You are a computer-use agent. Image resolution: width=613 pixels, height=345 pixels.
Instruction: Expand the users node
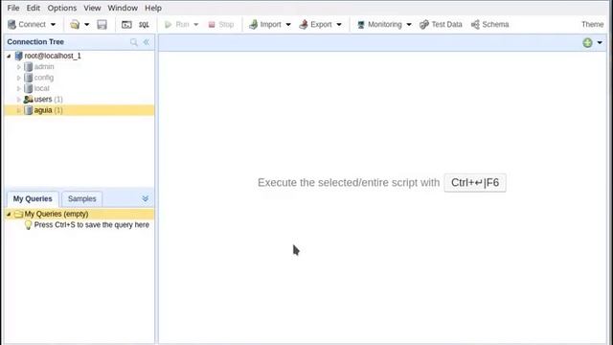(x=18, y=100)
